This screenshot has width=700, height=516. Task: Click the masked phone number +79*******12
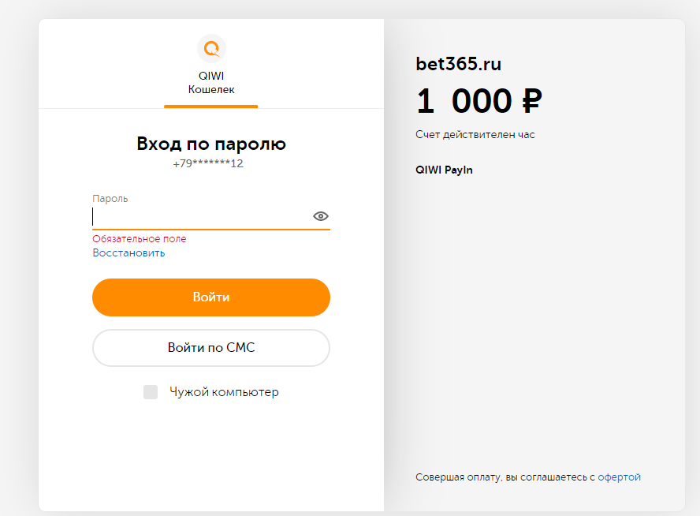208,163
